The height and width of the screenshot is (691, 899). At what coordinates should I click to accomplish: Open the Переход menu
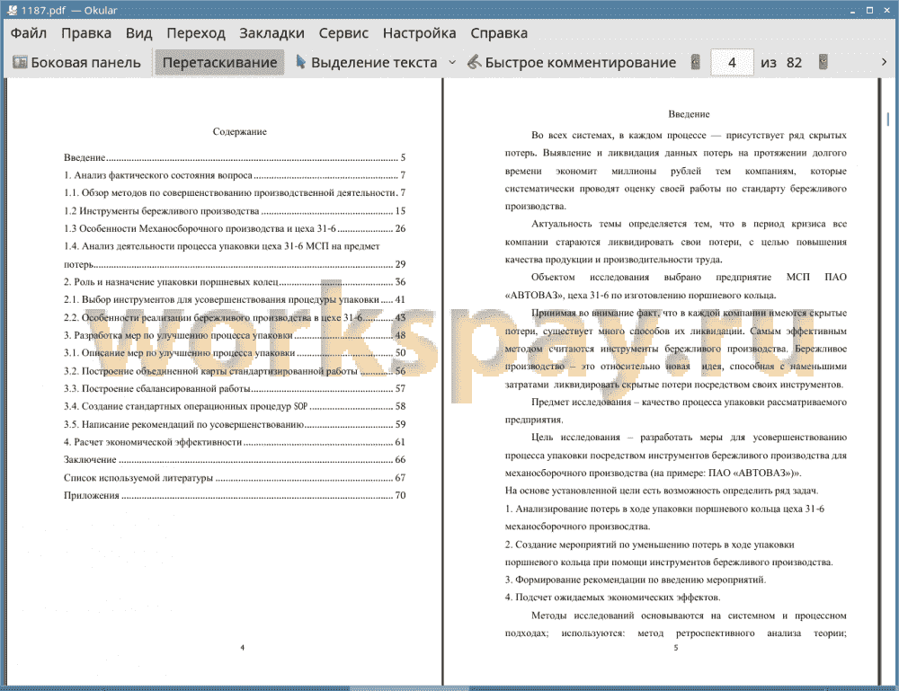pos(195,33)
